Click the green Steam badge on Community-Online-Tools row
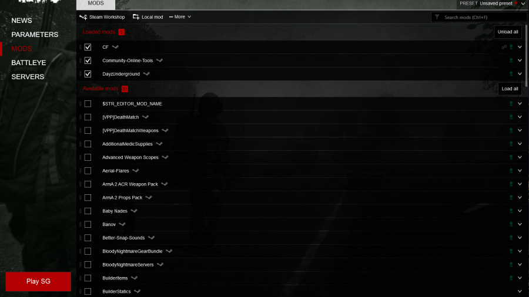This screenshot has height=297, width=529. point(511,60)
